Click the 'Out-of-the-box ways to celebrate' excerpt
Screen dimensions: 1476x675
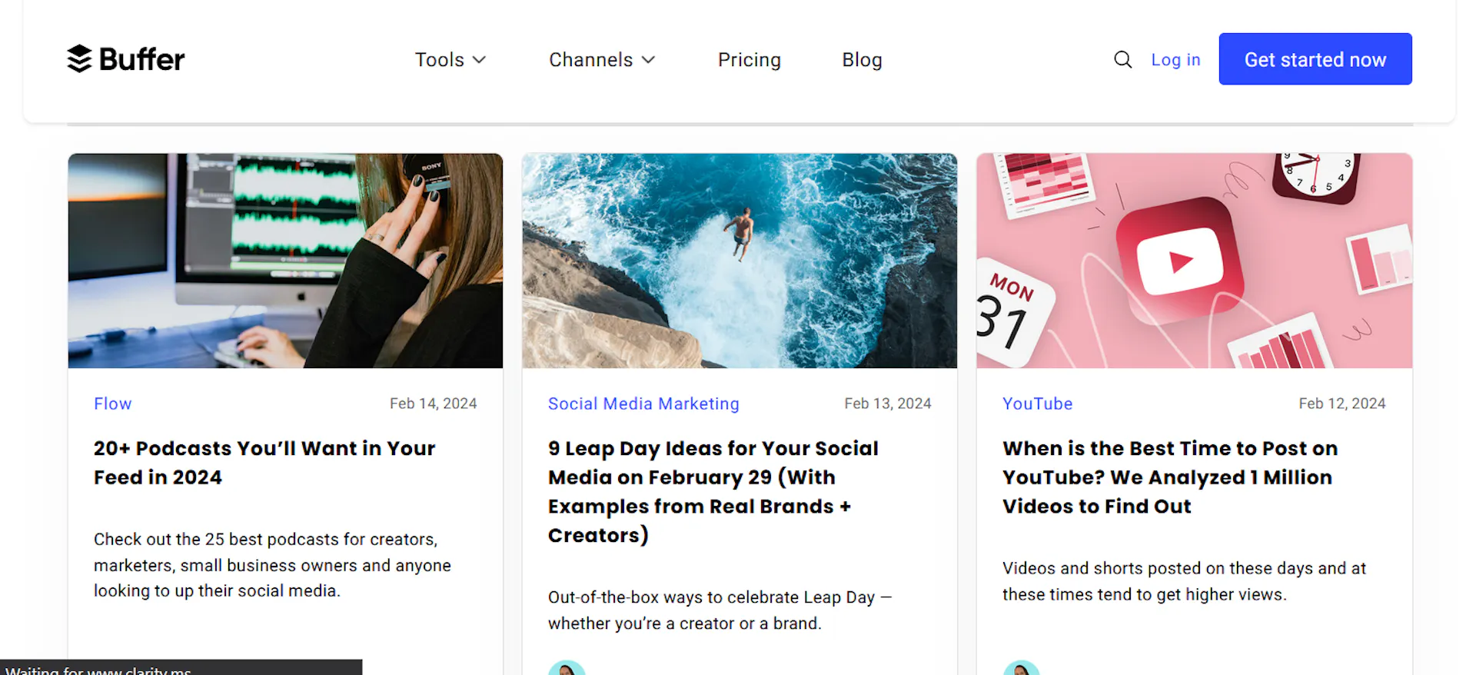[720, 610]
